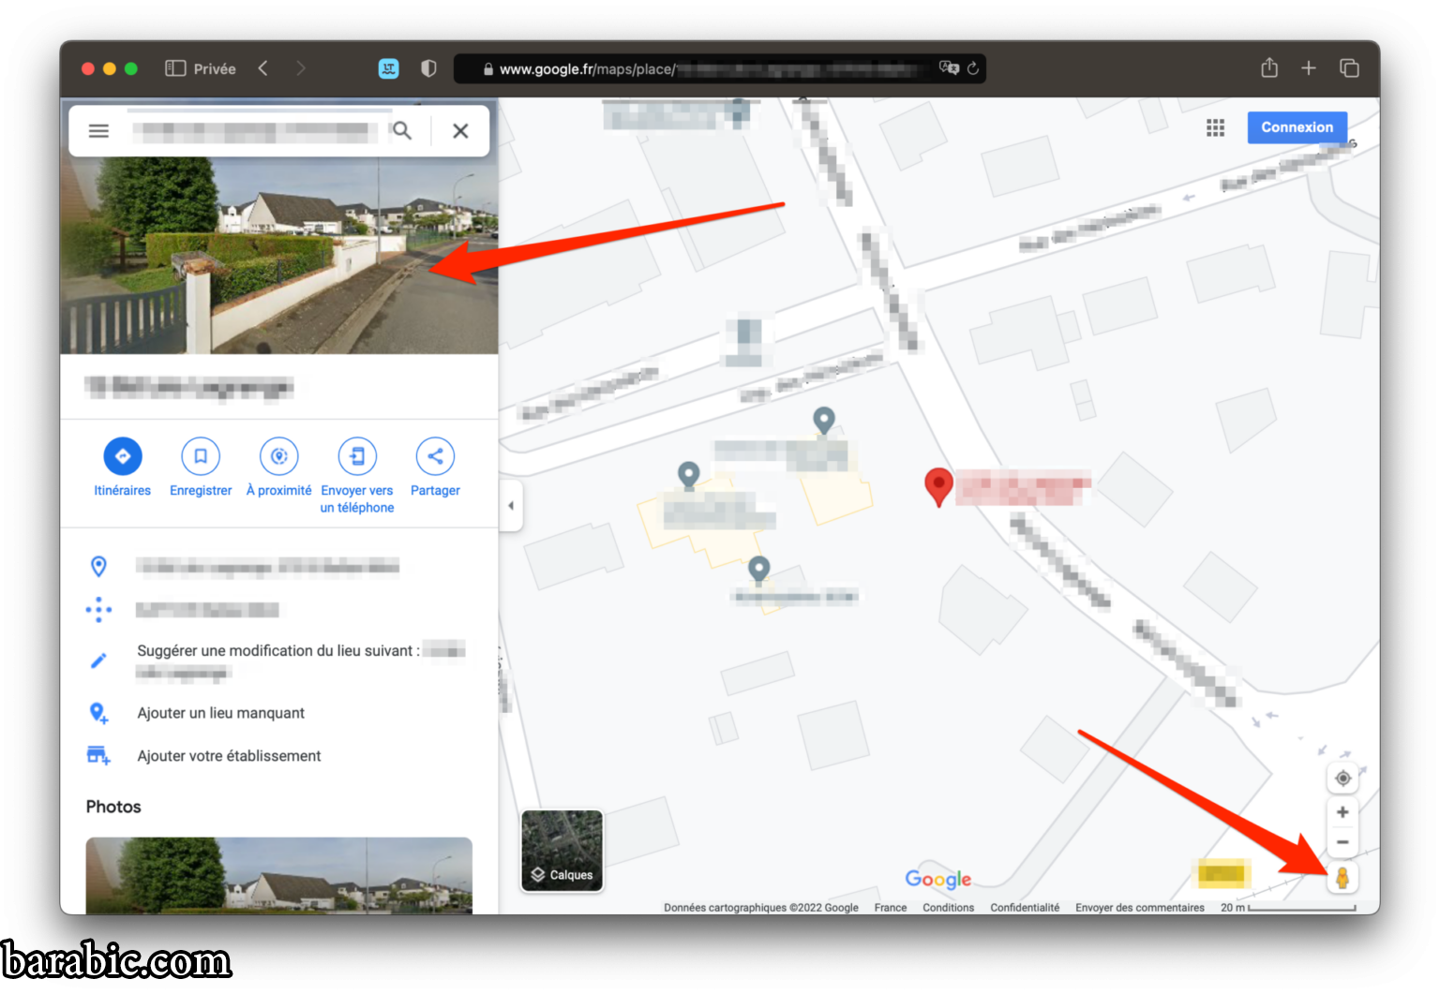1440x994 pixels.
Task: Click the Connexion sign-in button
Action: pyautogui.click(x=1297, y=127)
